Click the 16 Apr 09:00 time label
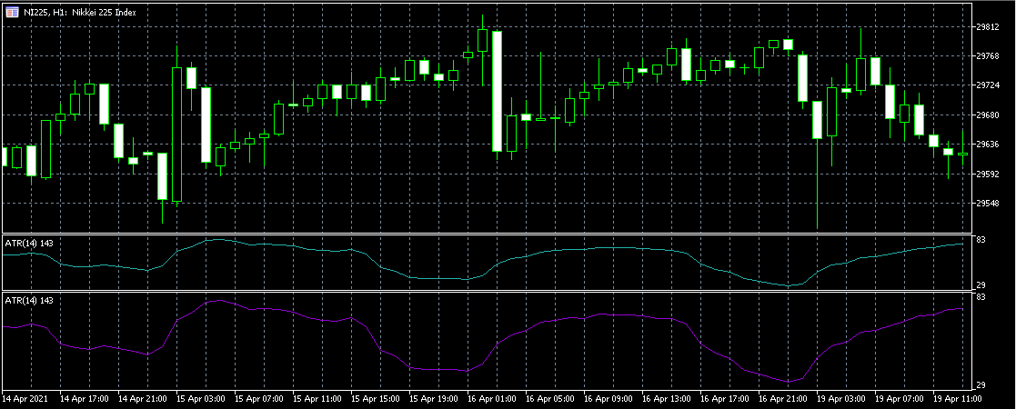The image size is (1016, 409). pos(607,399)
